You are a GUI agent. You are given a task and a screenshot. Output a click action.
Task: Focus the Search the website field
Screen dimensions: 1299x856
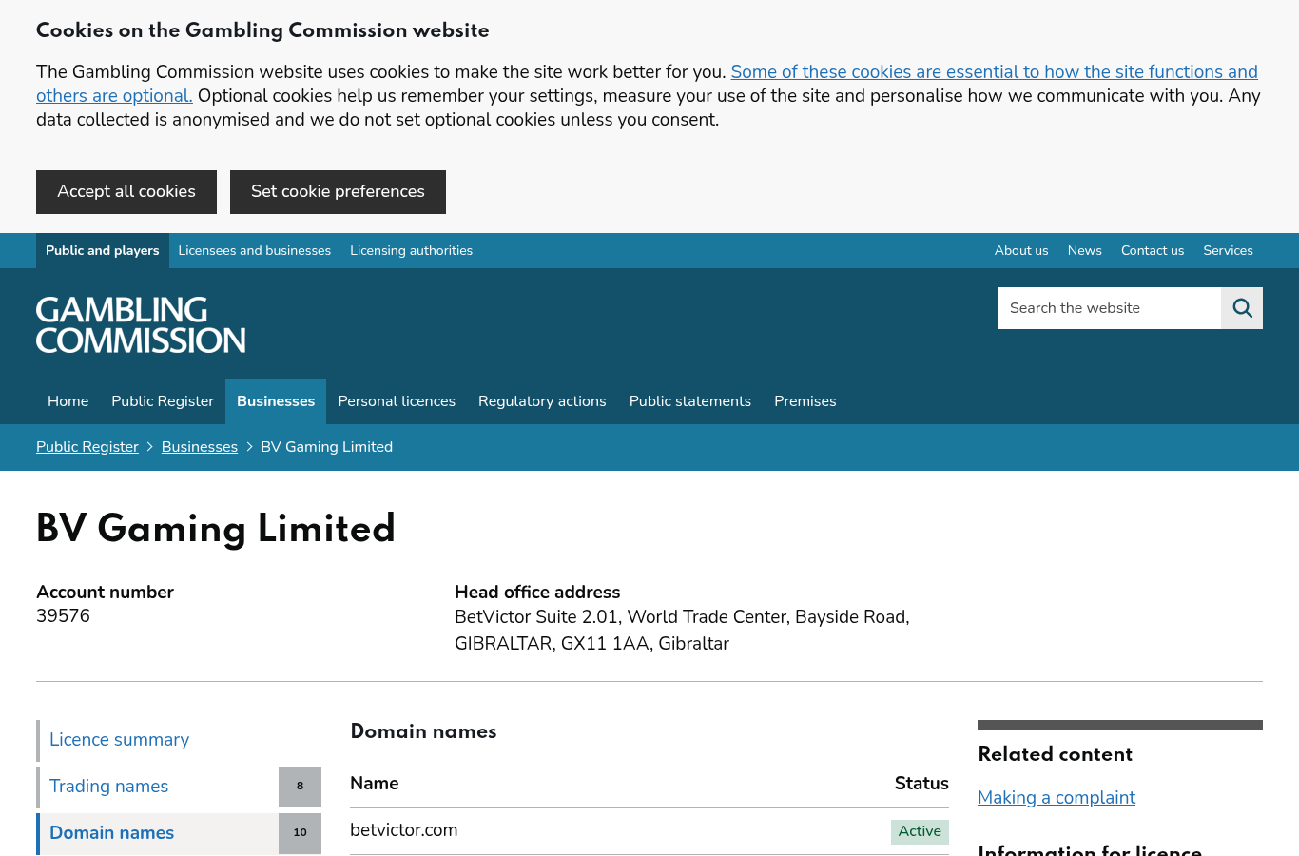click(x=1109, y=308)
